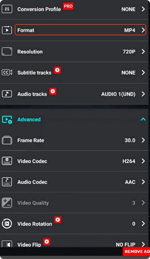The image size is (150, 259).
Task: Click the Video Codec icon
Action: click(x=7, y=161)
